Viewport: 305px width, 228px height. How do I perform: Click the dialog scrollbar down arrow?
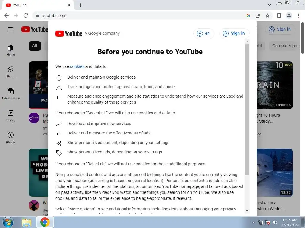(247, 211)
